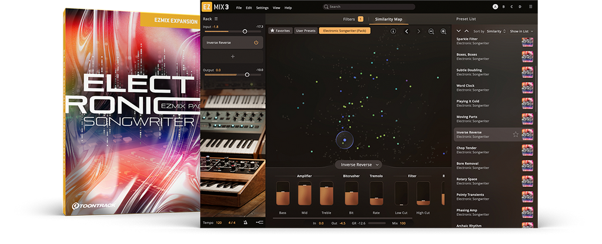Zoom out of the Similarity Map

pos(431,31)
